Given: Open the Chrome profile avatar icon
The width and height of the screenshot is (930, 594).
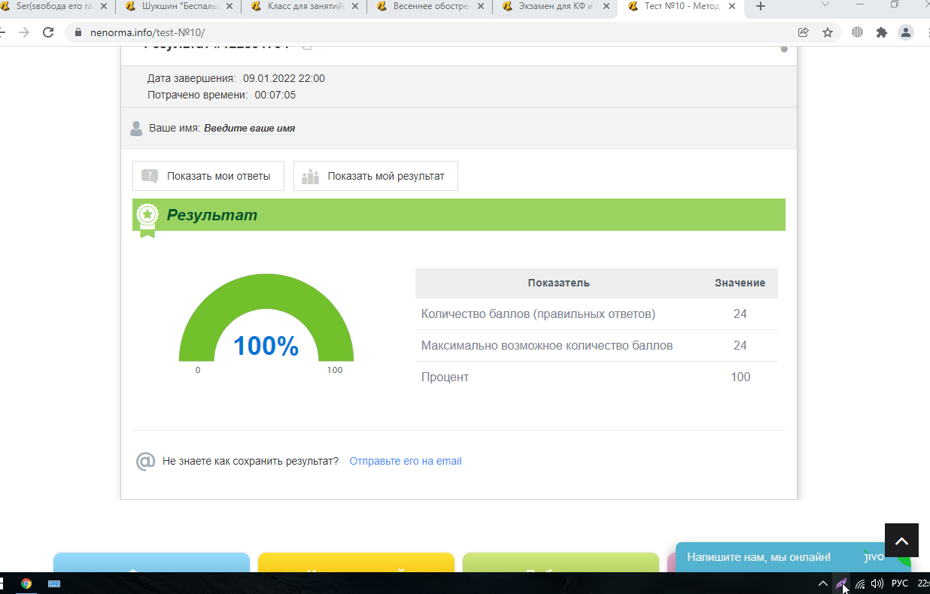Looking at the screenshot, I should pyautogui.click(x=906, y=32).
